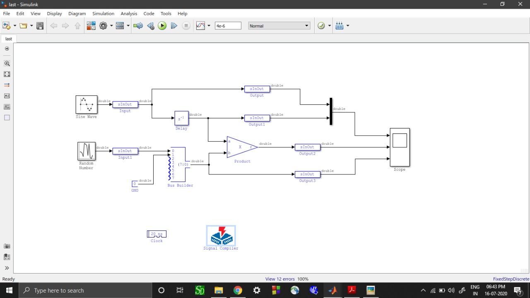Click the Back navigation arrow
The height and width of the screenshot is (298, 530).
click(x=53, y=26)
